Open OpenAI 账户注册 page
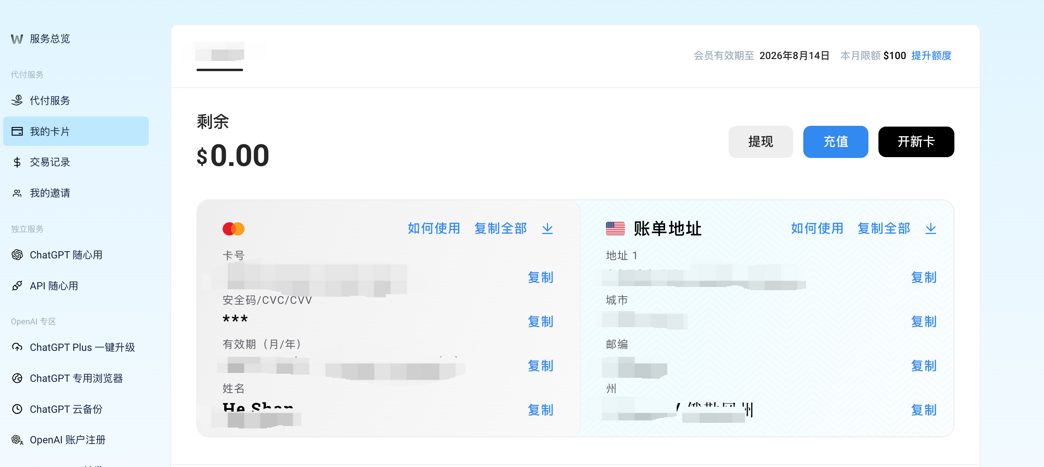The image size is (1044, 467). 68,440
